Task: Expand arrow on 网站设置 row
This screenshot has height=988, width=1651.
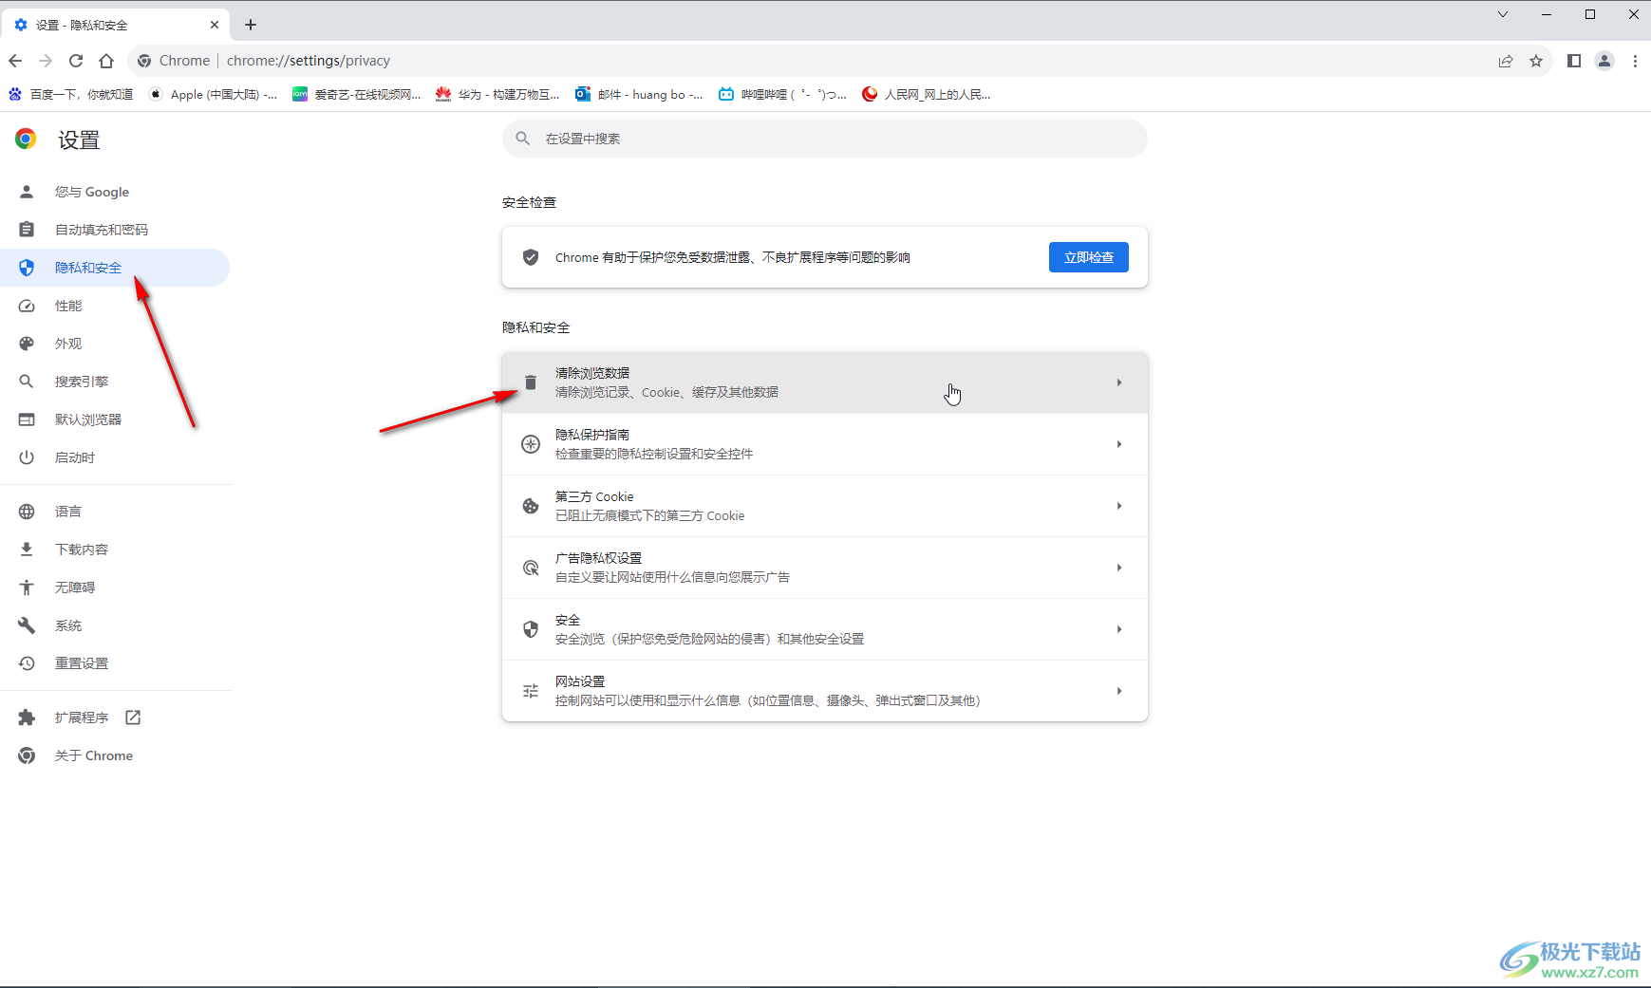Action: pyautogui.click(x=1119, y=691)
